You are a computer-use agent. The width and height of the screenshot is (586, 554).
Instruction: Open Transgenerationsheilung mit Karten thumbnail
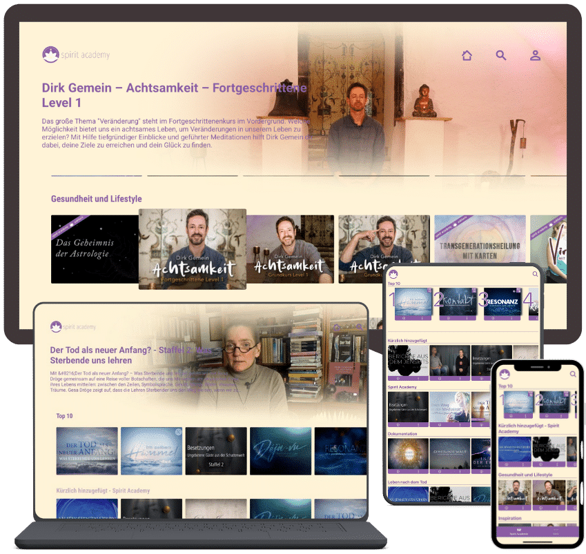[479, 249]
